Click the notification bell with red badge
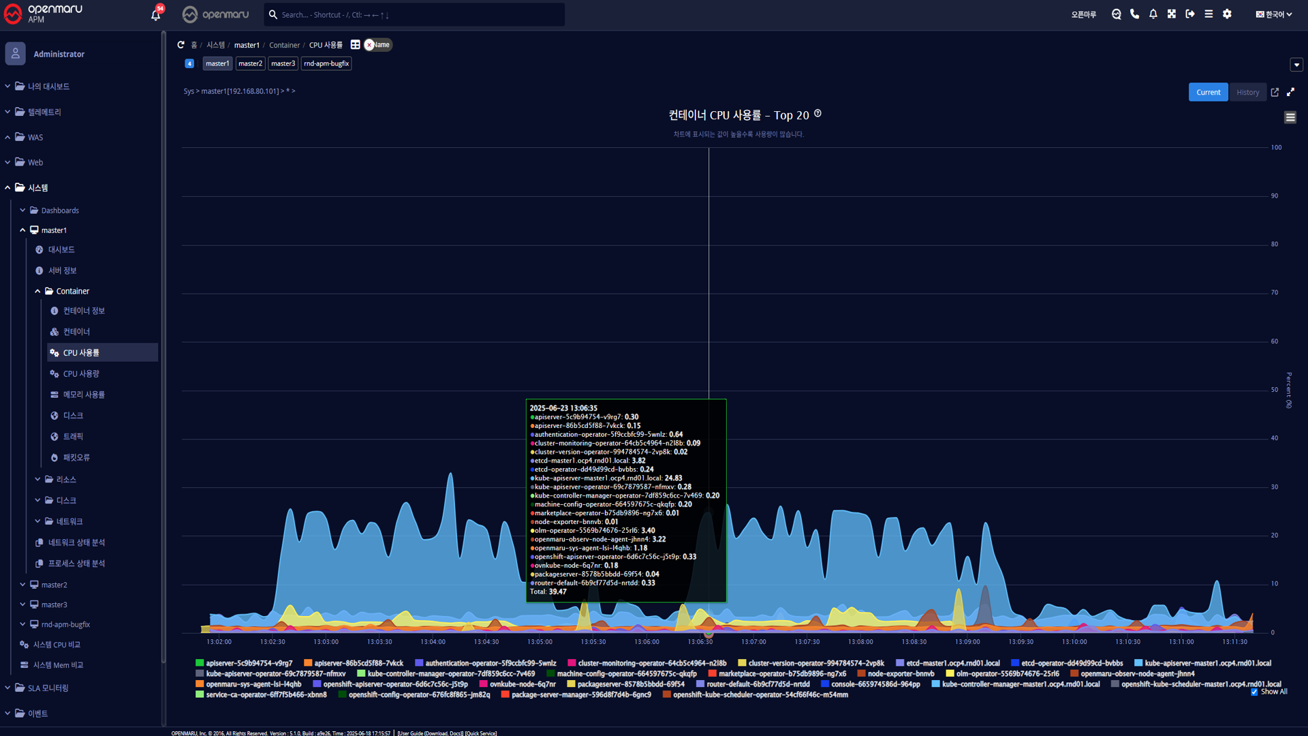This screenshot has height=736, width=1308. (x=156, y=14)
